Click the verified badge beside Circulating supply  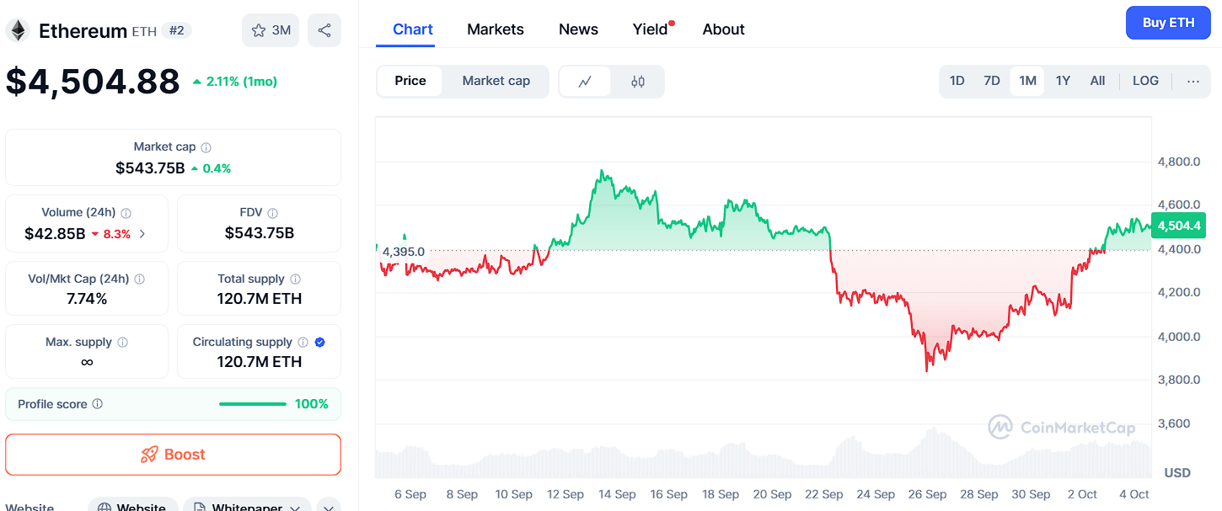[x=320, y=342]
